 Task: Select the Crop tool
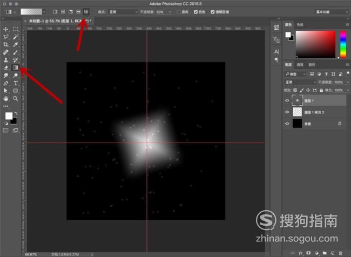6,45
